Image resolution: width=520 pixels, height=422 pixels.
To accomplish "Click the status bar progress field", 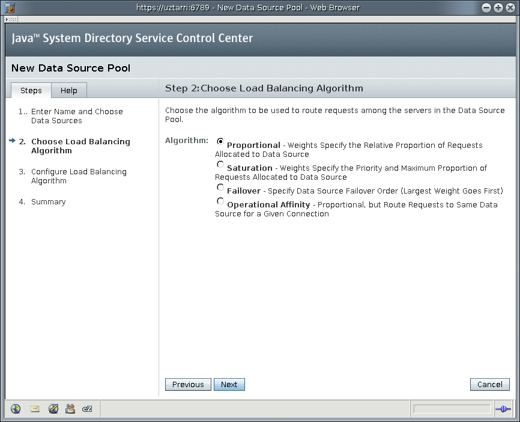I will 452,409.
